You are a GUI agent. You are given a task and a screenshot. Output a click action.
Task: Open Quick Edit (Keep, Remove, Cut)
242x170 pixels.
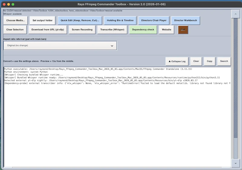[x=80, y=20]
